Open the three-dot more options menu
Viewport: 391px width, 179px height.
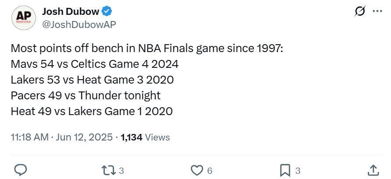tap(377, 11)
